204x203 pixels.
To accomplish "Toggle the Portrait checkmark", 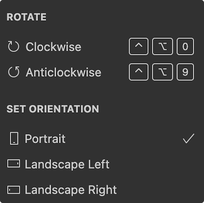I will coord(189,139).
